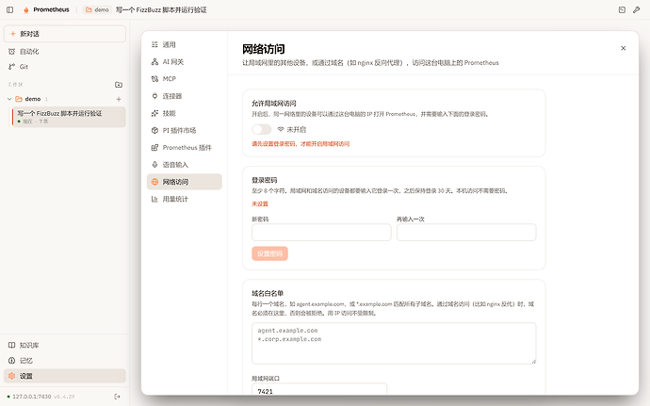Switch to 通用 settings tab
Screen dimensions: 650x406
pyautogui.click(x=184, y=44)
